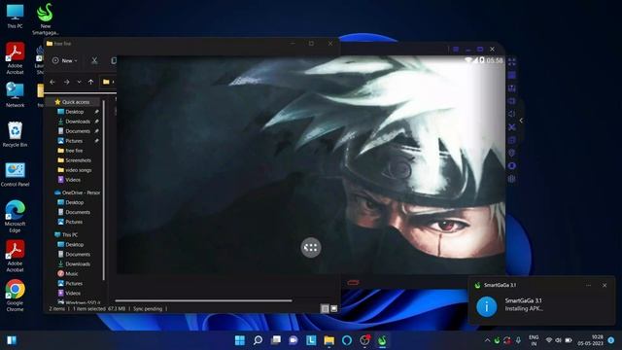Open the Network desktop icon
This screenshot has height=350, width=622.
pyautogui.click(x=16, y=95)
